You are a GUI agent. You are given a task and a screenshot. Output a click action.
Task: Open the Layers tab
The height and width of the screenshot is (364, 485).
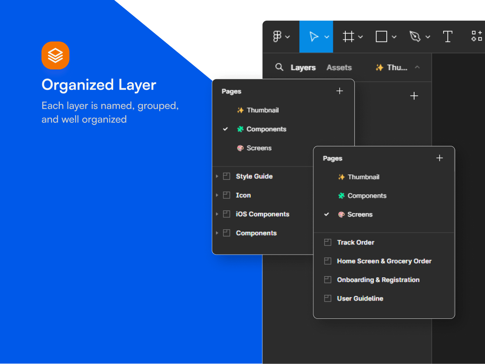303,68
